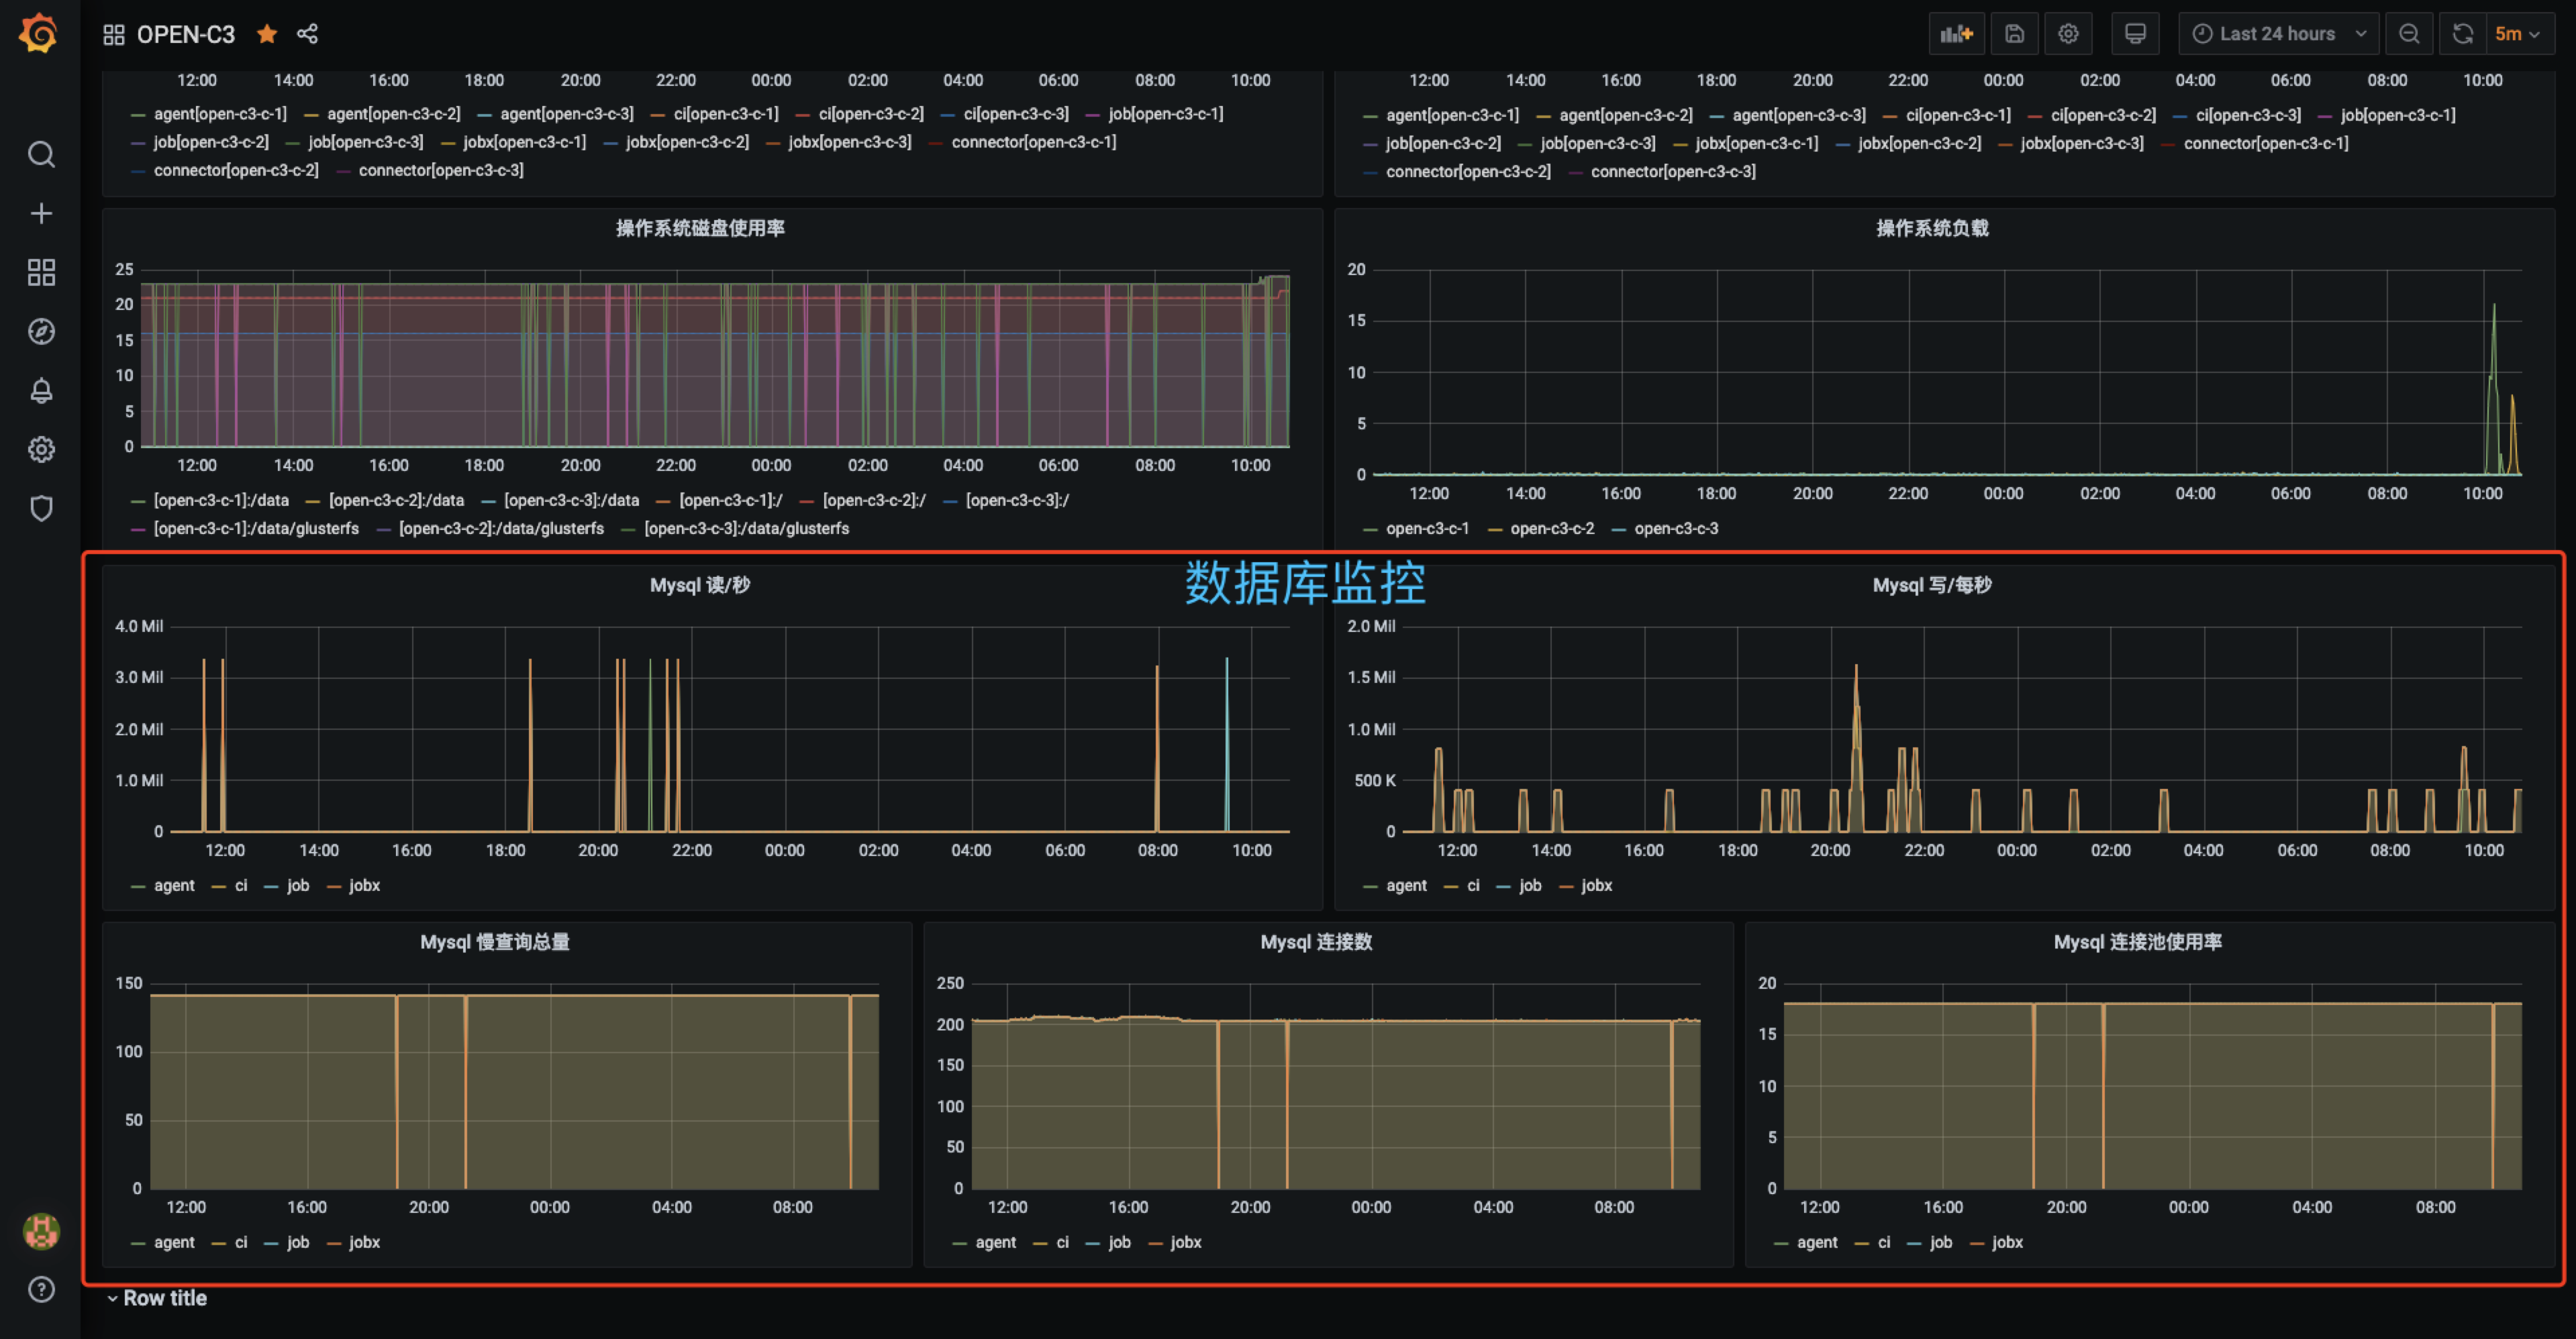Toggle [open-c3-c-1]:/data disk legend entry

point(221,500)
